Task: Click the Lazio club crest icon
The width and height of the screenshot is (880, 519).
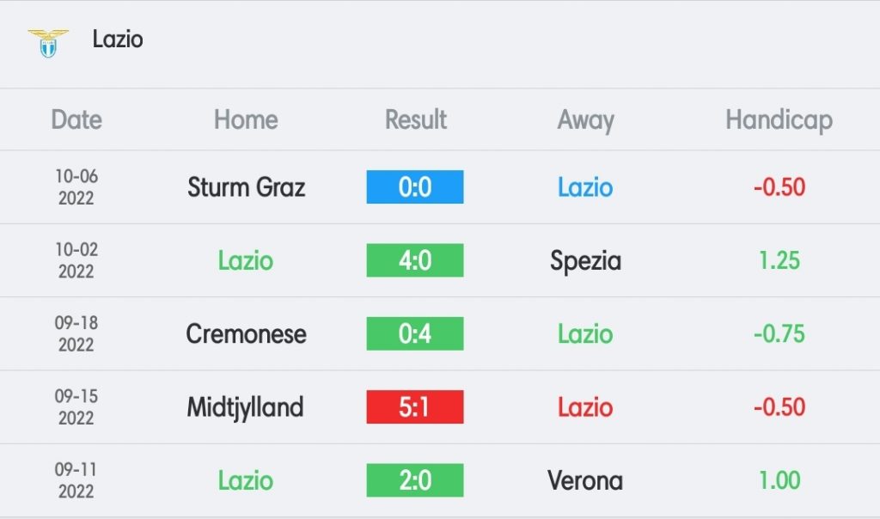Action: [48, 43]
